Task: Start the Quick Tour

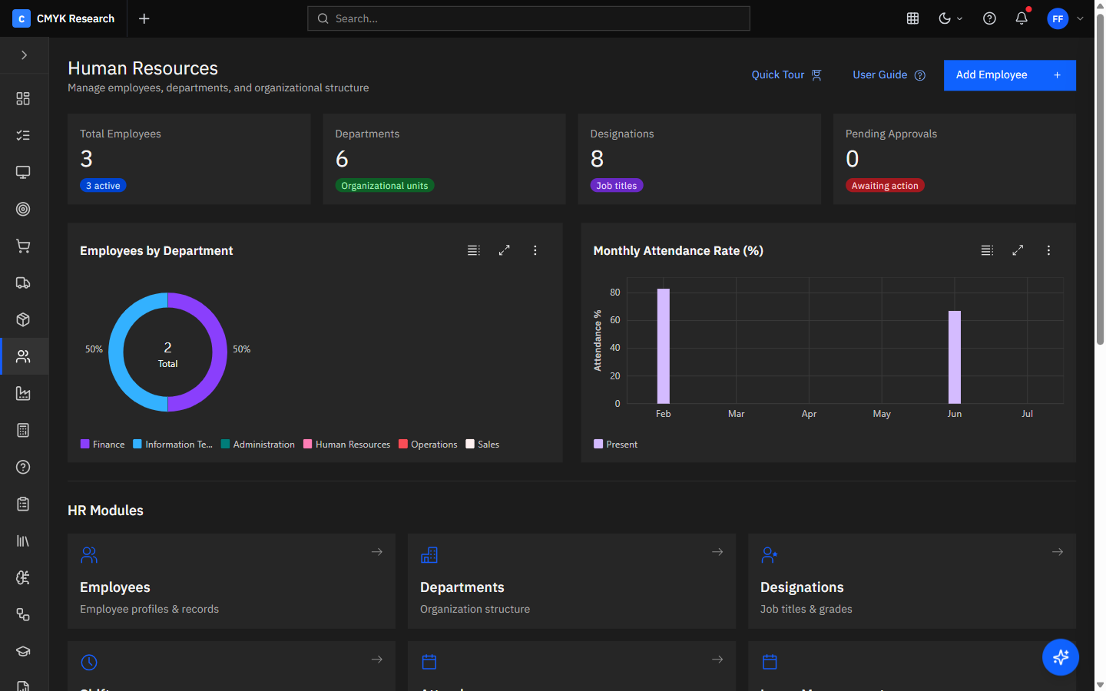Action: 786,74
